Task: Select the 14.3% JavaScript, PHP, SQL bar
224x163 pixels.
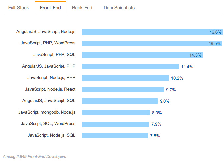Action: click(142, 55)
